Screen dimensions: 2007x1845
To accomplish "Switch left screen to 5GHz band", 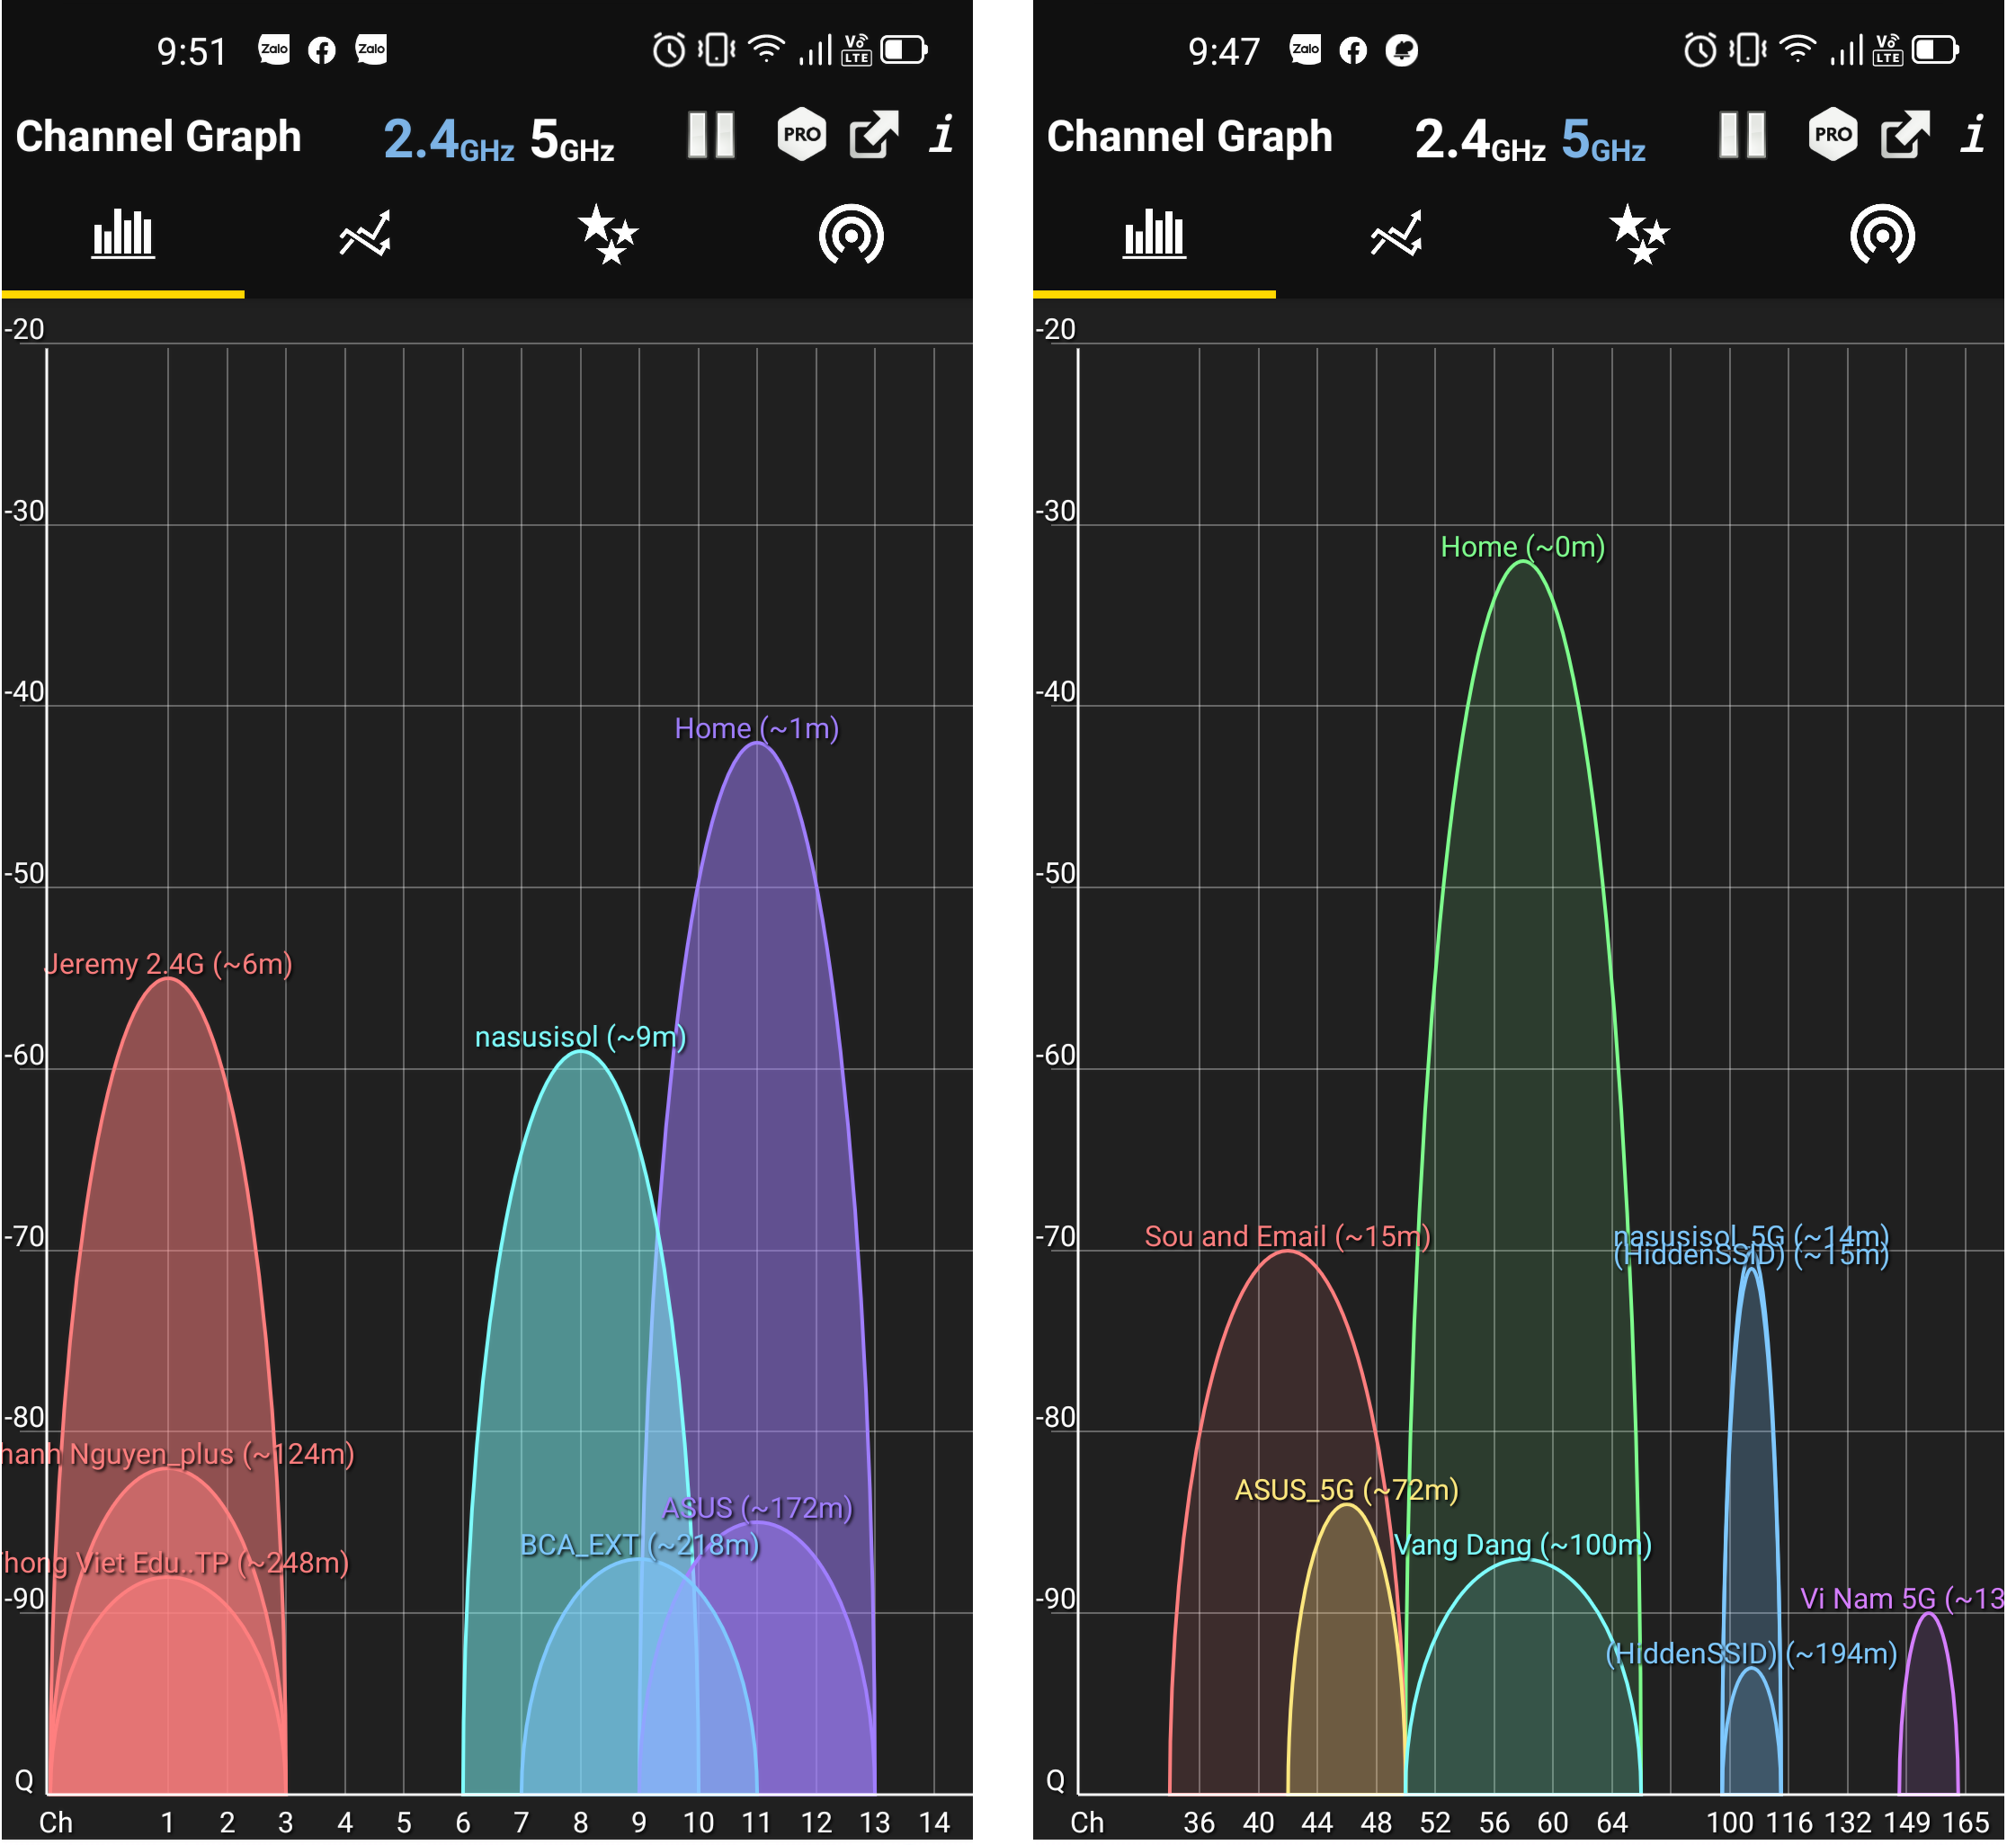I will (572, 139).
